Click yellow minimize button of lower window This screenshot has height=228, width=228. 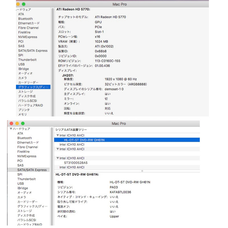coord(17,123)
